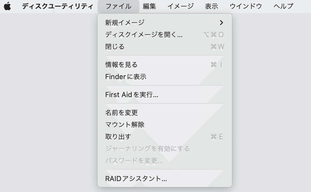Open the ウインドウ menu
The image size is (311, 192).
pyautogui.click(x=246, y=6)
